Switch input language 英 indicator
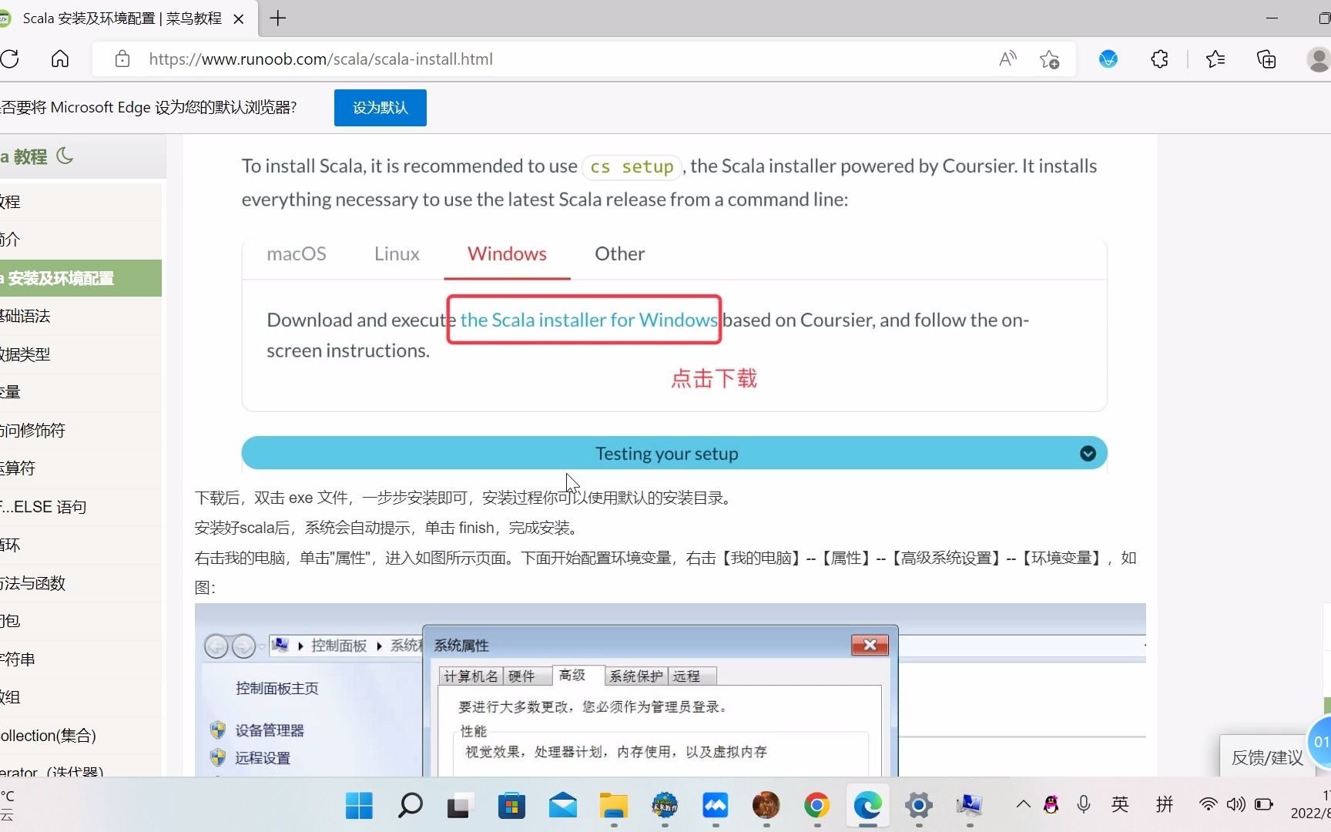 pos(1120,805)
